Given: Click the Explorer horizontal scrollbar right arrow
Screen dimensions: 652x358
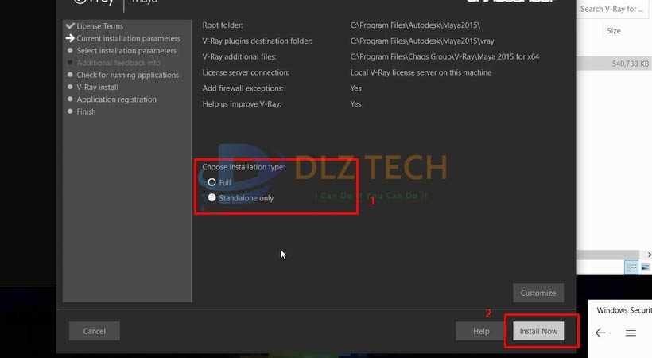Looking at the screenshot, I should (648, 255).
